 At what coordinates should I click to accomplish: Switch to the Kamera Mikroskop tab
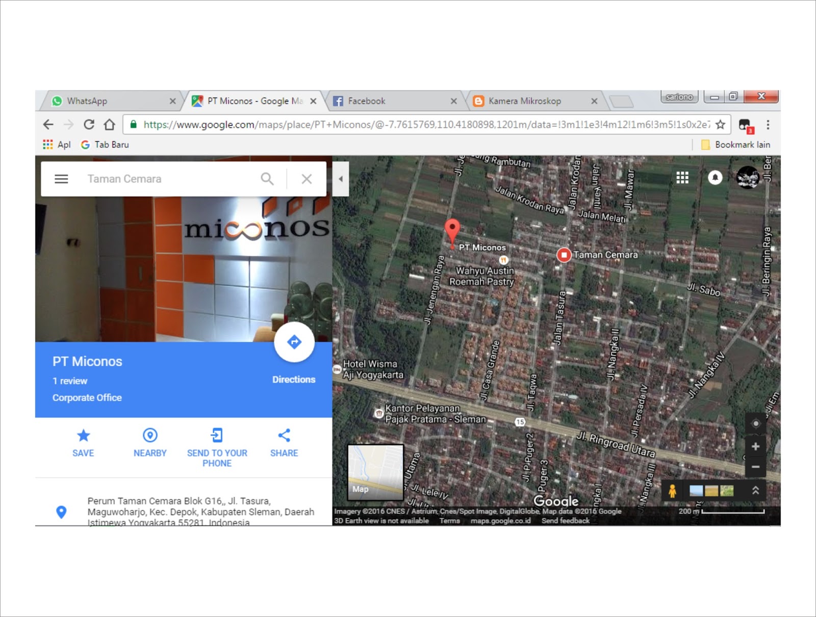[x=524, y=101]
